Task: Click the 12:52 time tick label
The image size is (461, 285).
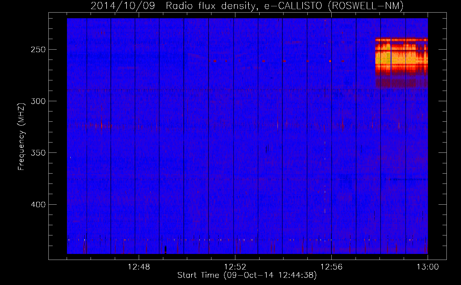Action: coord(235,267)
